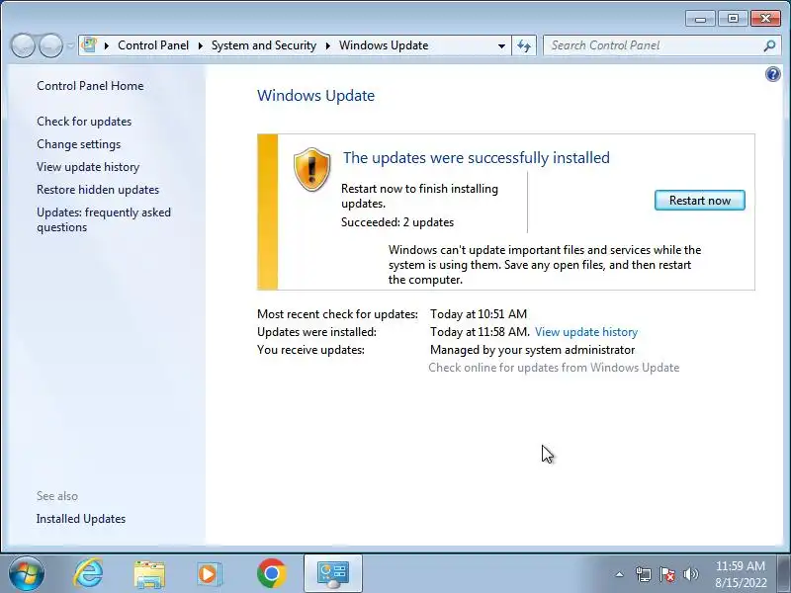The image size is (791, 593).
Task: Click the Windows Update page title
Action: pos(315,96)
